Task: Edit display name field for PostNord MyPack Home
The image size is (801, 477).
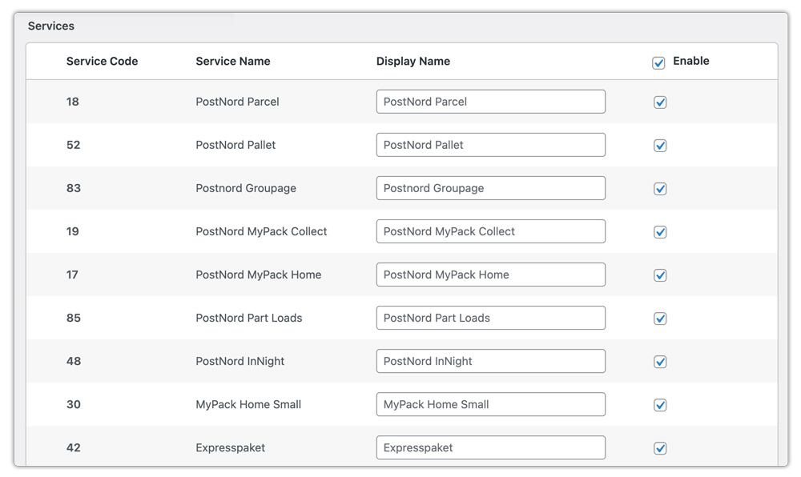Action: (491, 275)
